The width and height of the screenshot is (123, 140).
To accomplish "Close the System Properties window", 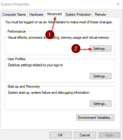I will [118, 4].
